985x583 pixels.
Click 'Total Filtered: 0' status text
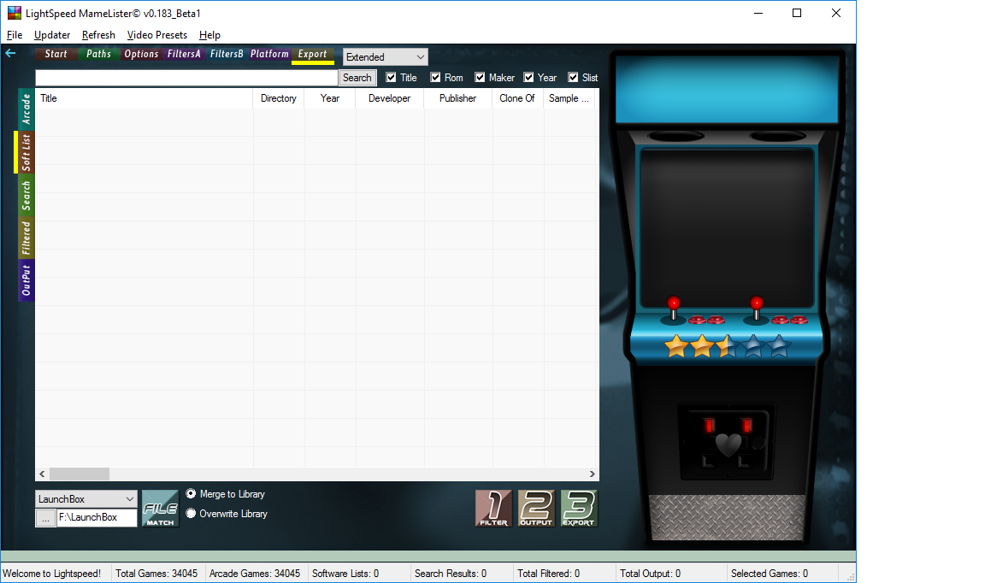tap(548, 574)
